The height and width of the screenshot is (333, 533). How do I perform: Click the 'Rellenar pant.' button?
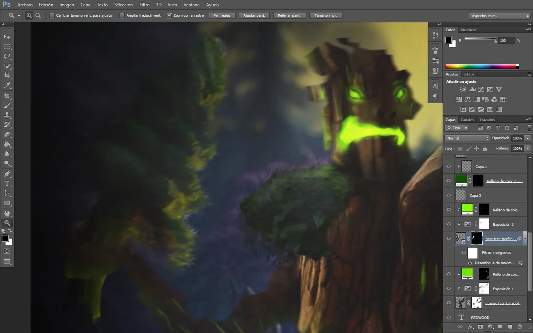(289, 15)
